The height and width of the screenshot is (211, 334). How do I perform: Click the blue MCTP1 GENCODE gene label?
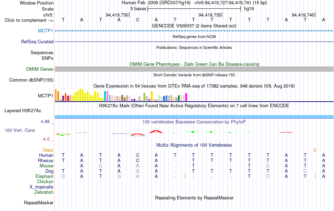tap(46, 31)
